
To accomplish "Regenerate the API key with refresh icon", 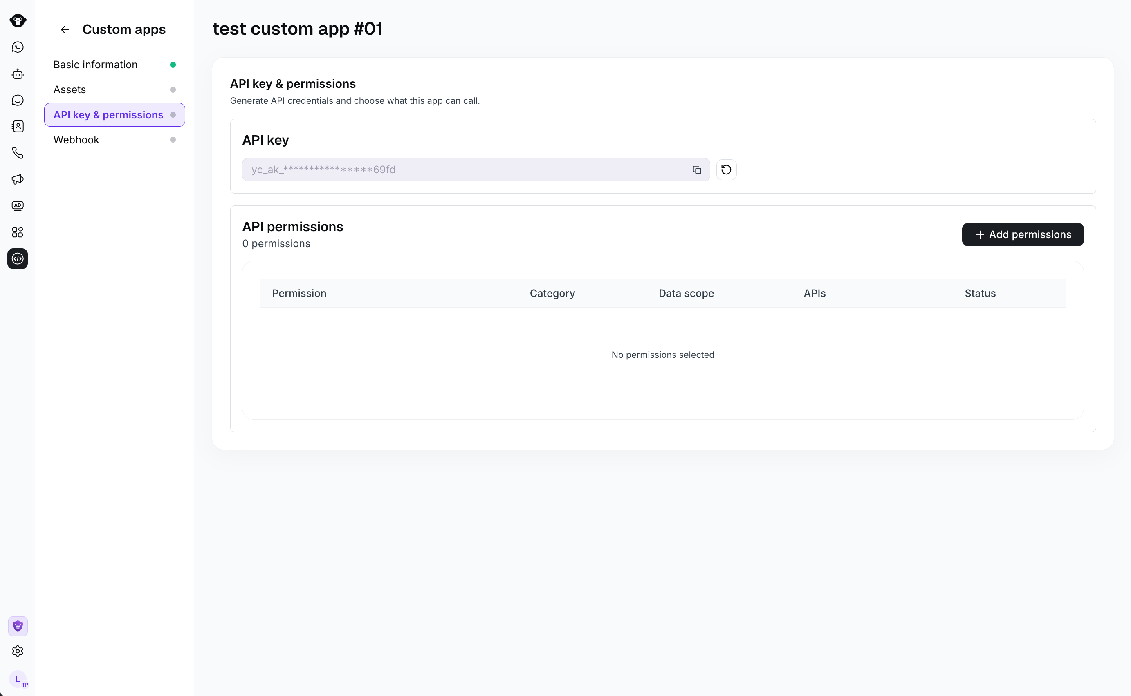I will point(726,170).
